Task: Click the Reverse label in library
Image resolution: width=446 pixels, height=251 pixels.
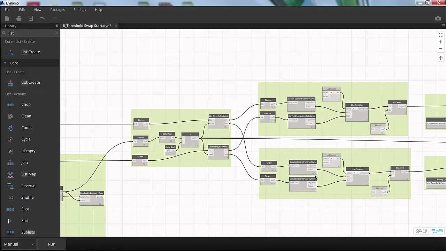Action: click(x=28, y=186)
